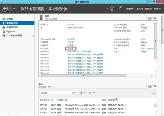The image size is (164, 116).
Task: Open the events 任务 dropdown
Action: click(x=152, y=87)
